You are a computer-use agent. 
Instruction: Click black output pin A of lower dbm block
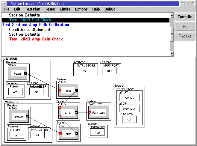77,134
